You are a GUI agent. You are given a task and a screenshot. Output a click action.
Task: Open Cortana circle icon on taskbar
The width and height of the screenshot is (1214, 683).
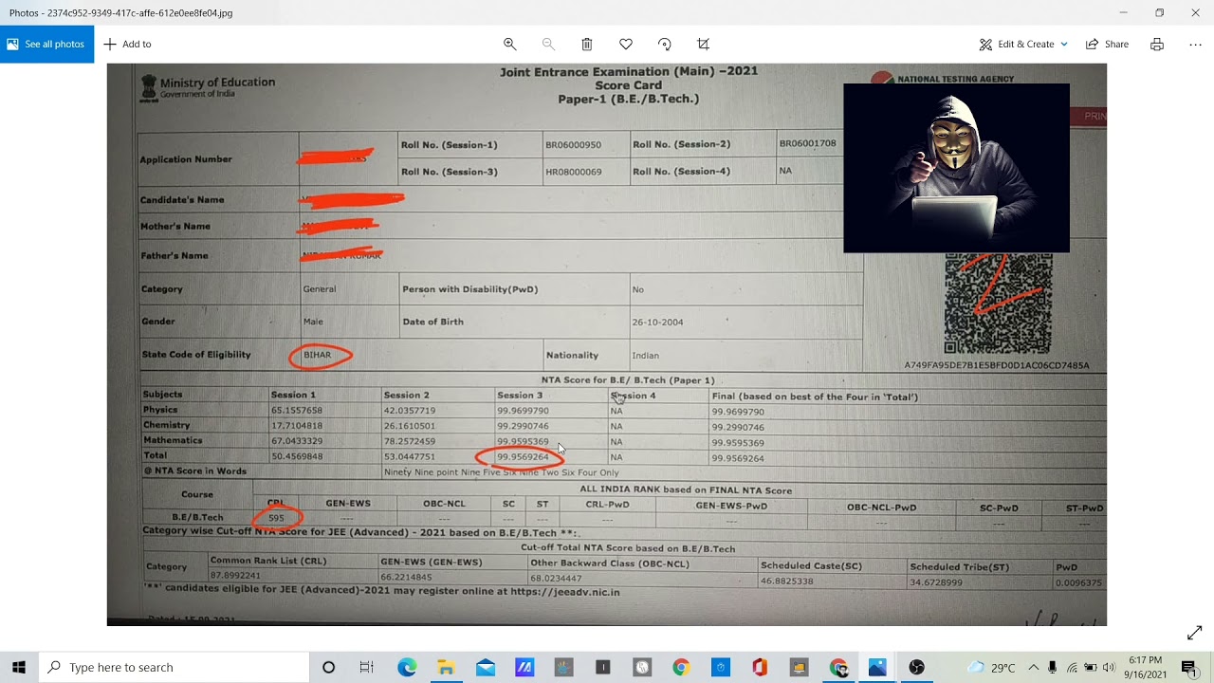coord(328,667)
